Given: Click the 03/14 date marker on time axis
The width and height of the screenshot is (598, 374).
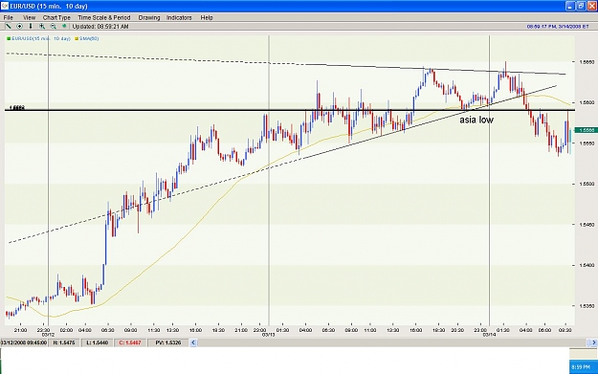Looking at the screenshot, I should coord(489,335).
